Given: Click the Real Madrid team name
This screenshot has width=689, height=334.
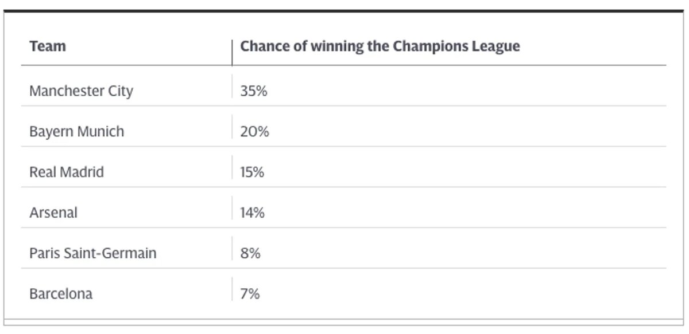Looking at the screenshot, I should 67,172.
